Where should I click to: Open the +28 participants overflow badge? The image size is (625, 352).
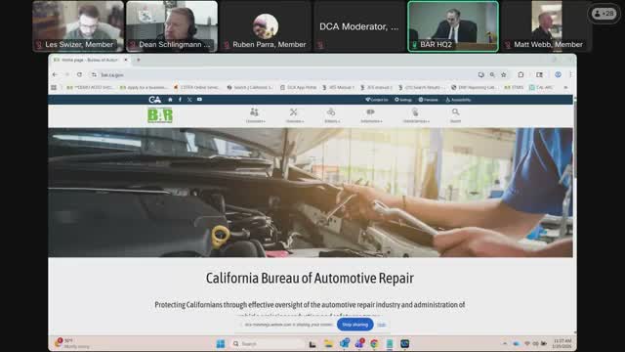pyautogui.click(x=604, y=14)
